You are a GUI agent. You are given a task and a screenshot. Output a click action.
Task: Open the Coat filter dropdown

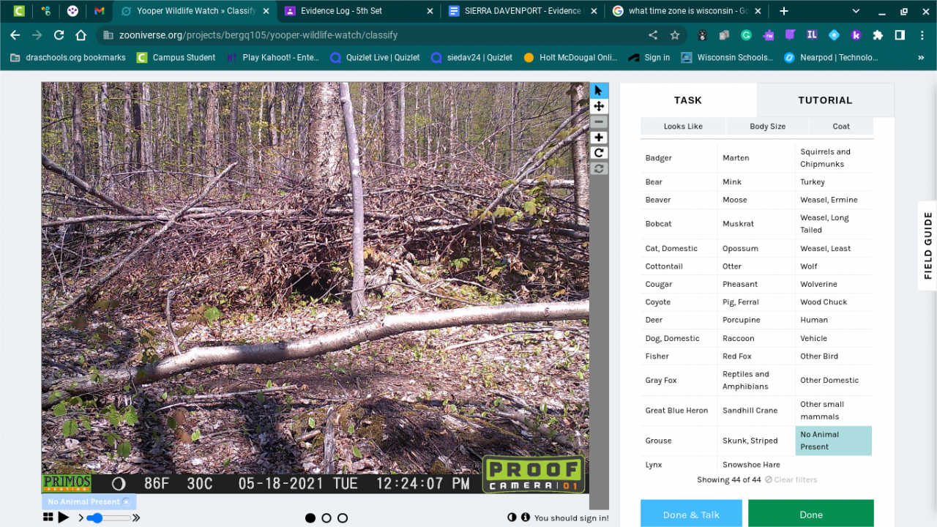[x=841, y=126]
